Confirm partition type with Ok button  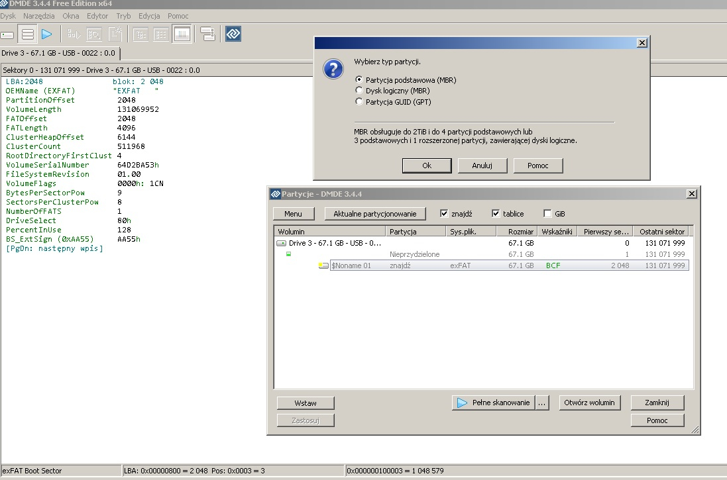click(427, 166)
